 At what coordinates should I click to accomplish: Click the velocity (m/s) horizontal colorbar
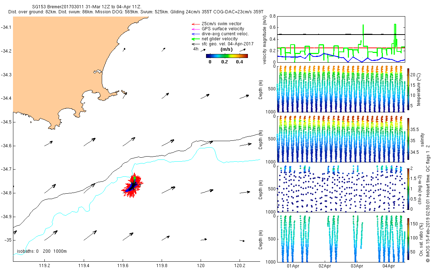227,56
